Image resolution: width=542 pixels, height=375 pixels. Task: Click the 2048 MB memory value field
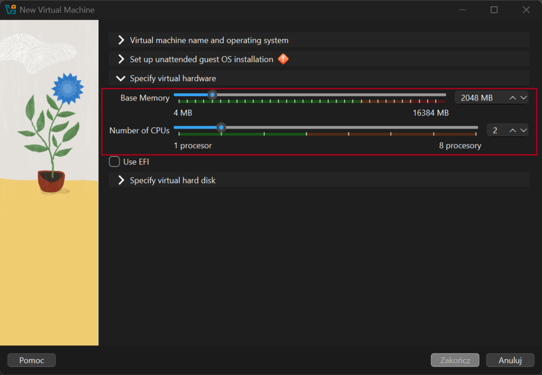pos(479,98)
